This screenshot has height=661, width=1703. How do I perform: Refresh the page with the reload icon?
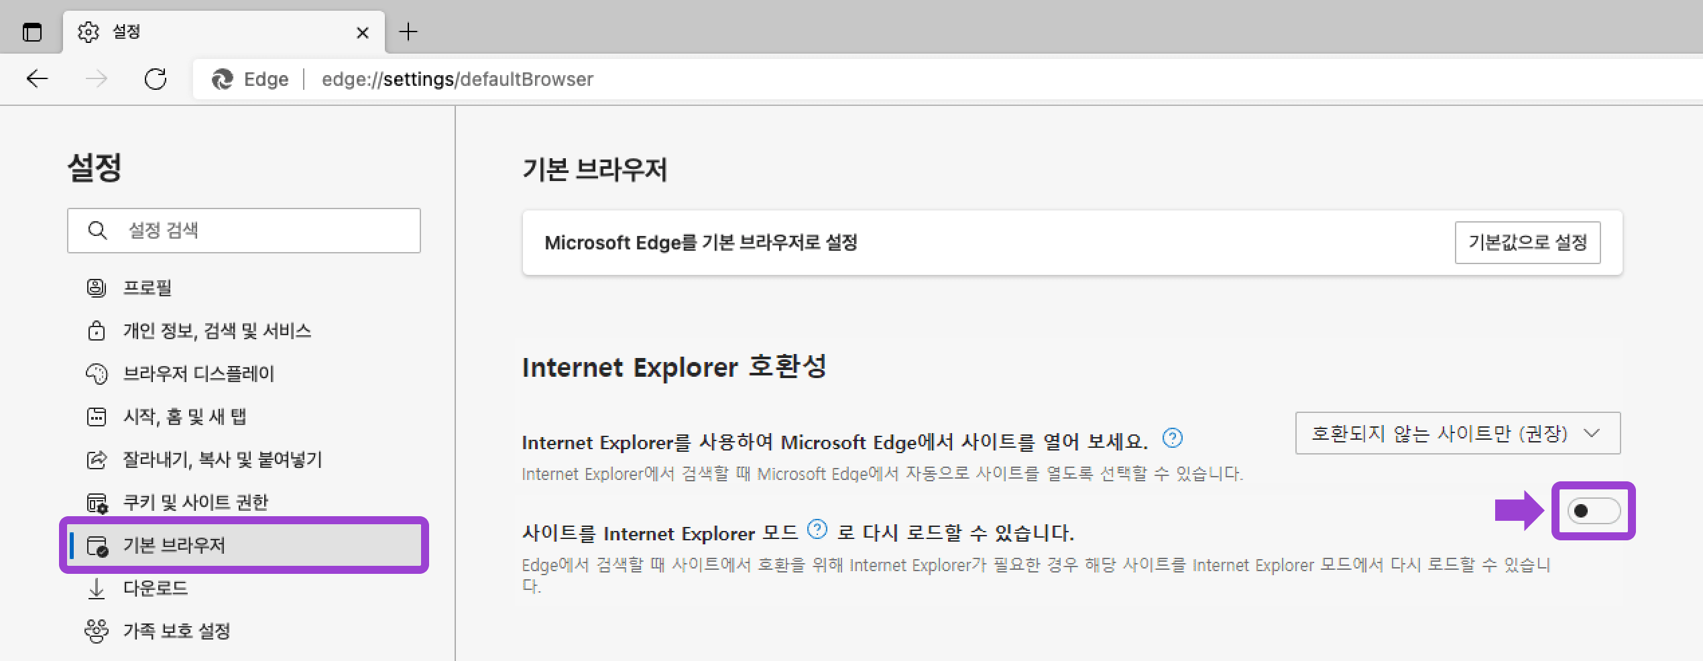(x=156, y=79)
